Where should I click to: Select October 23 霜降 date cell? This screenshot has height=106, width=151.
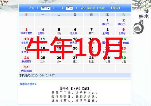click(123, 50)
